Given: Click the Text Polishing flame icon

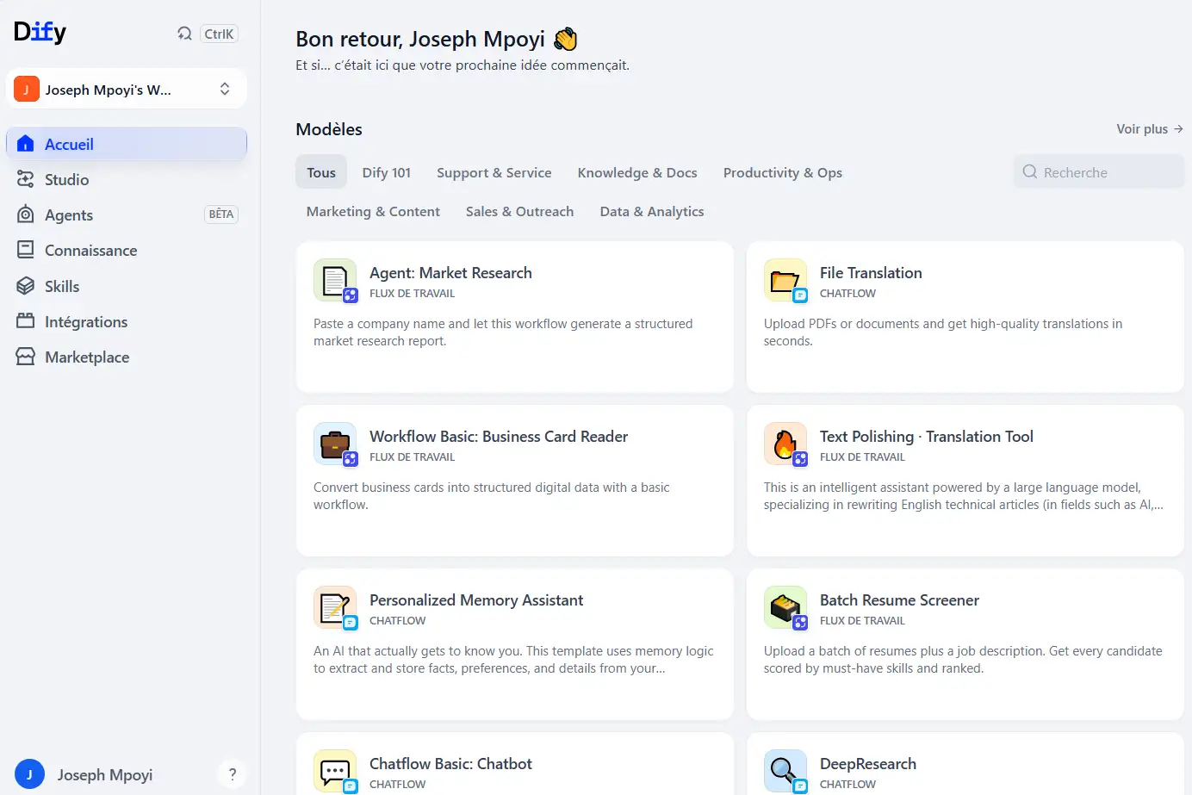Looking at the screenshot, I should click(785, 444).
